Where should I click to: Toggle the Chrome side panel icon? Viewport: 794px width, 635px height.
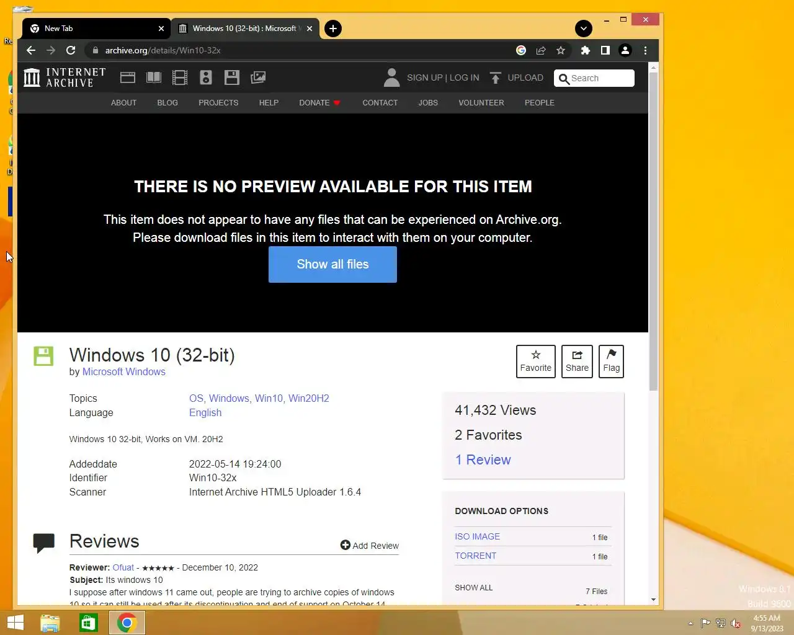pyautogui.click(x=605, y=50)
